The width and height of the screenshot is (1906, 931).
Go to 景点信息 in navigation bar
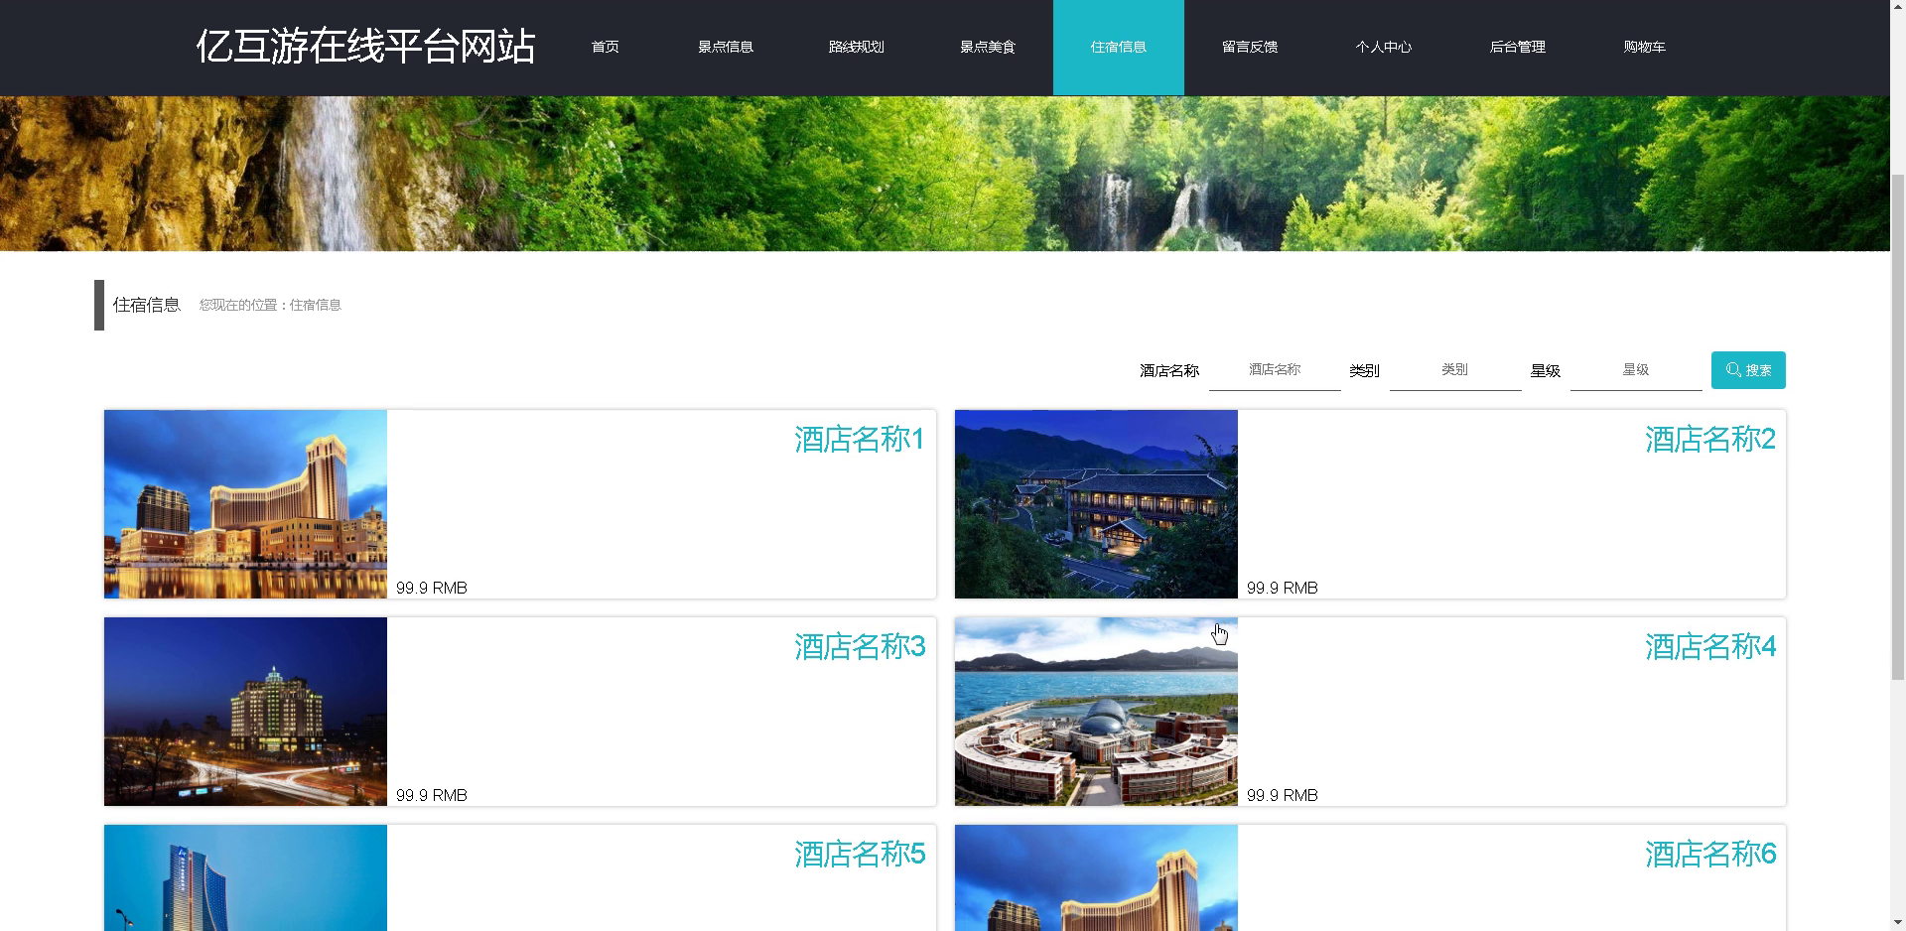click(726, 47)
